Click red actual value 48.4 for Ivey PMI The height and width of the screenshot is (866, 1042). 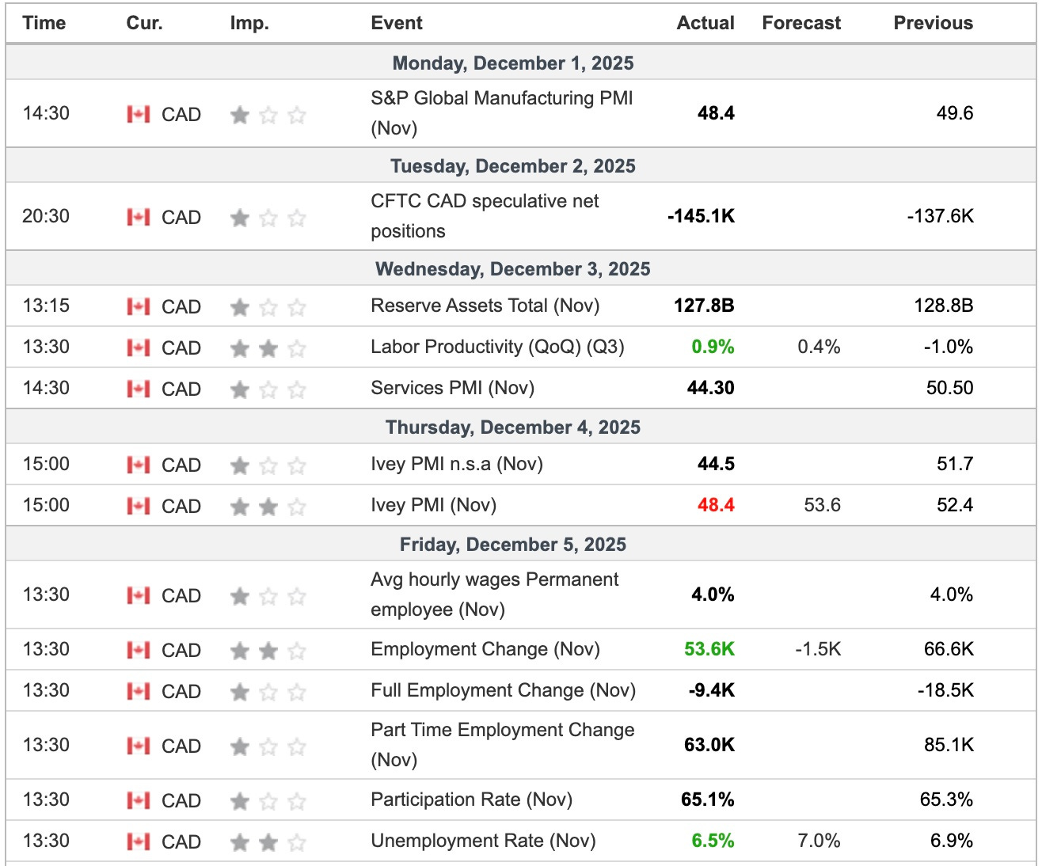pyautogui.click(x=717, y=505)
